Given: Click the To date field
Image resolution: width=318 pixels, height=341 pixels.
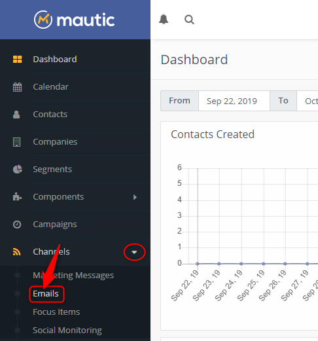Looking at the screenshot, I should (x=308, y=101).
